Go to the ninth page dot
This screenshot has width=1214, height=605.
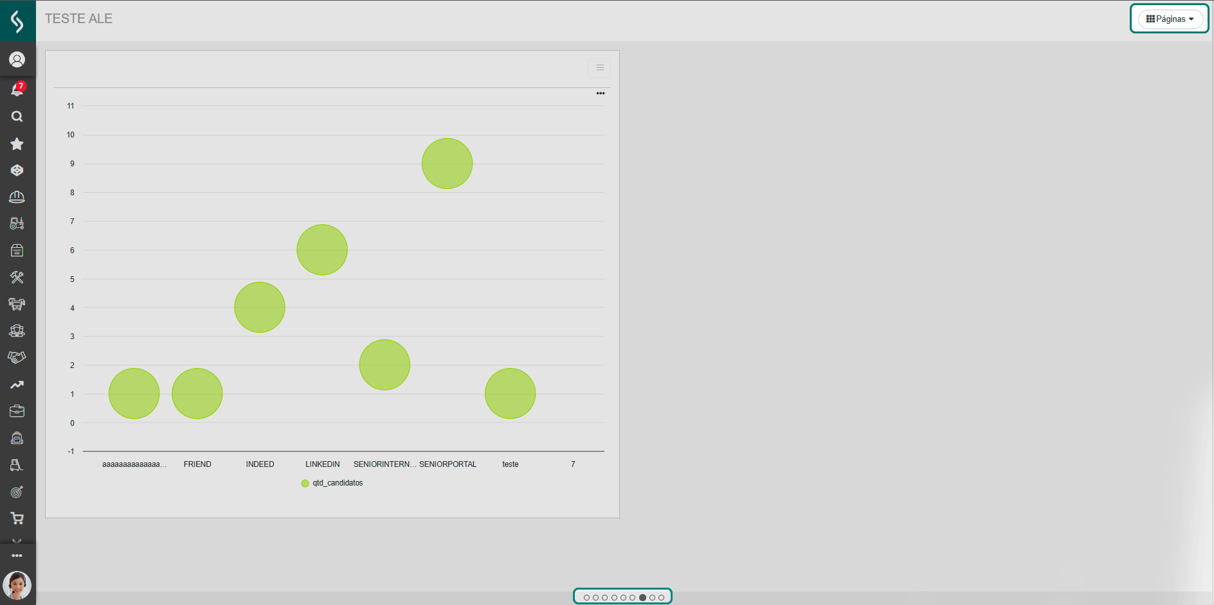point(661,598)
